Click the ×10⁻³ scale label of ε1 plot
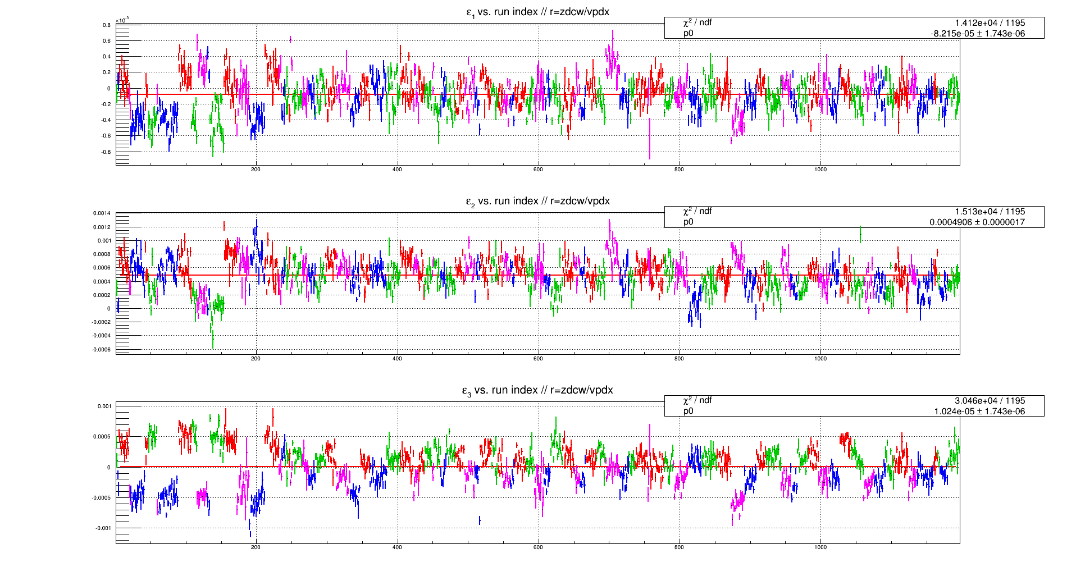Image resolution: width=1076 pixels, height=567 pixels. 122,20
